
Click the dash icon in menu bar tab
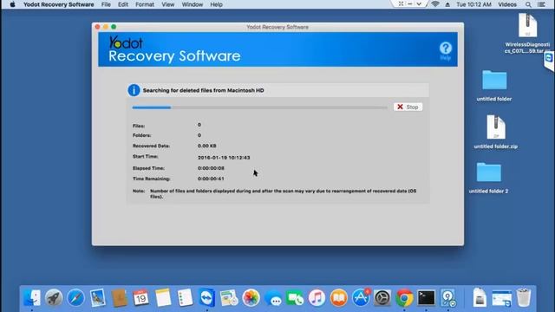410,3
